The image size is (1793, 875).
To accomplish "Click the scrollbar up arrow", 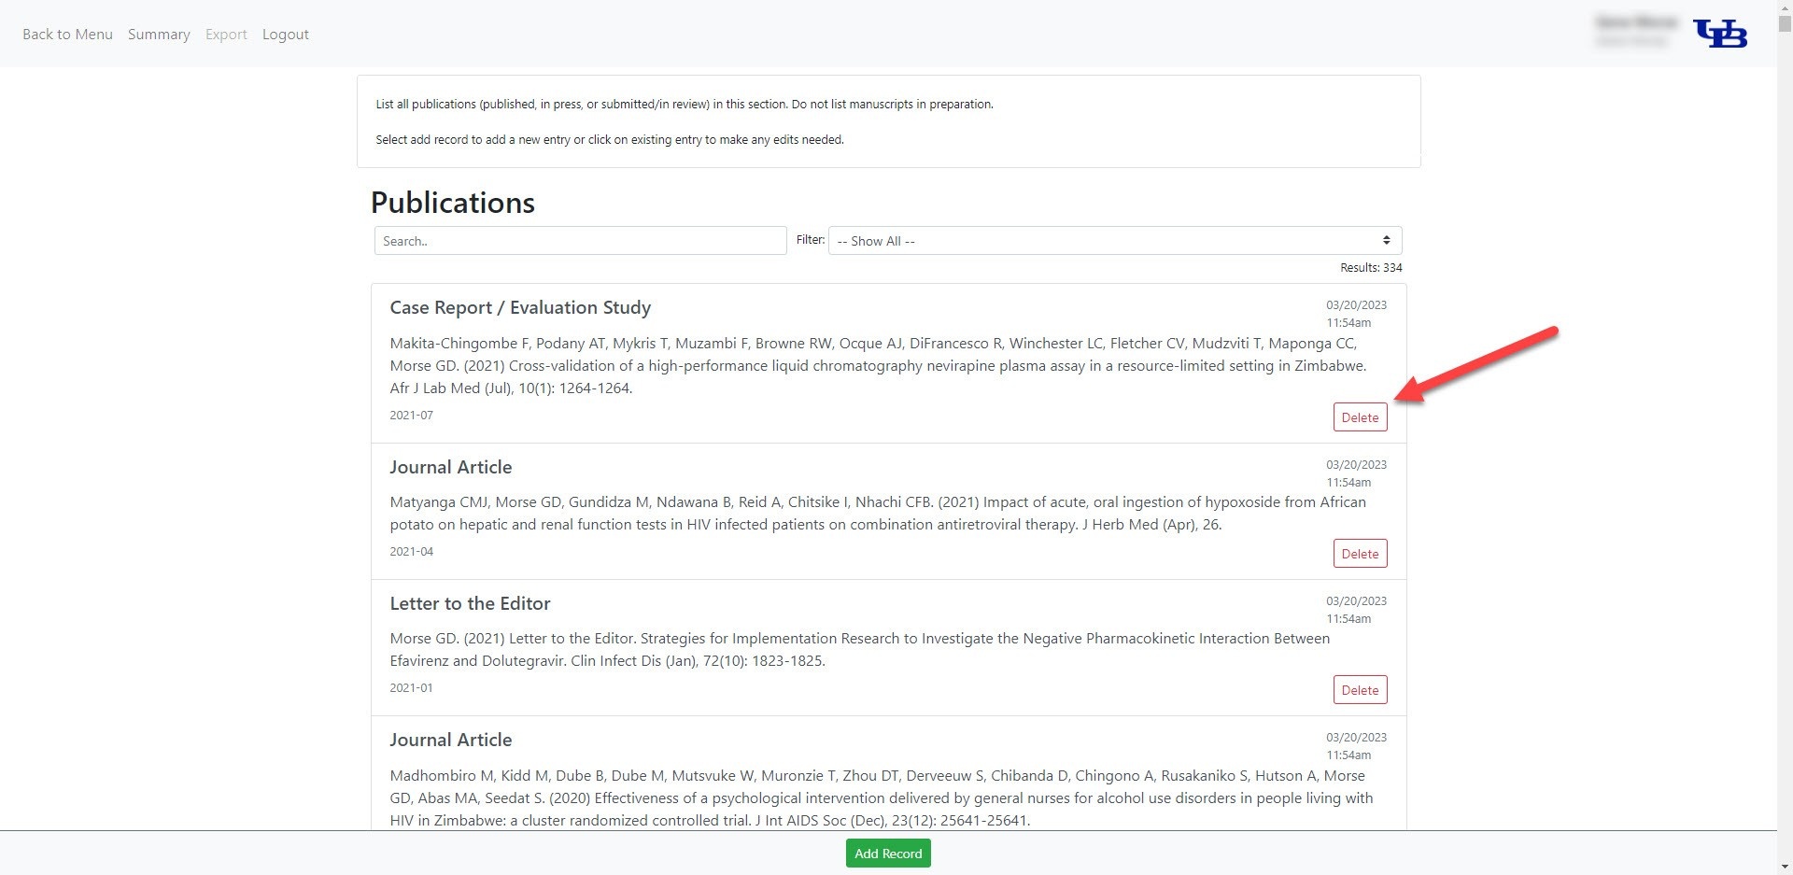I will [x=1785, y=7].
